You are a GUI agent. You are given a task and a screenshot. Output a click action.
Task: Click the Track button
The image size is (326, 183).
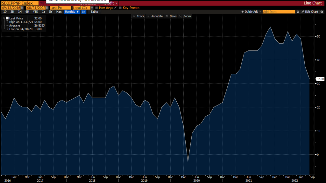(139, 16)
